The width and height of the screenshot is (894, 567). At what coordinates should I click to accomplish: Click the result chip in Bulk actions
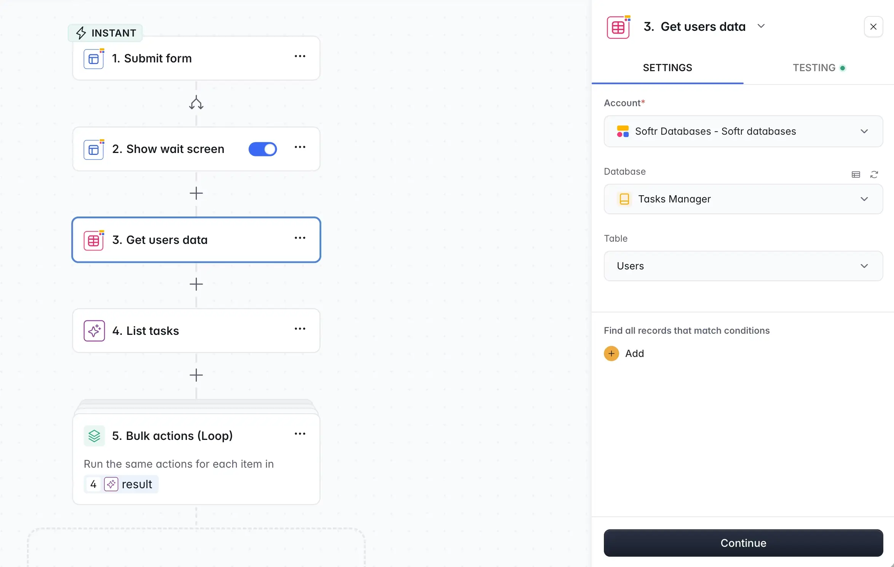coord(131,484)
